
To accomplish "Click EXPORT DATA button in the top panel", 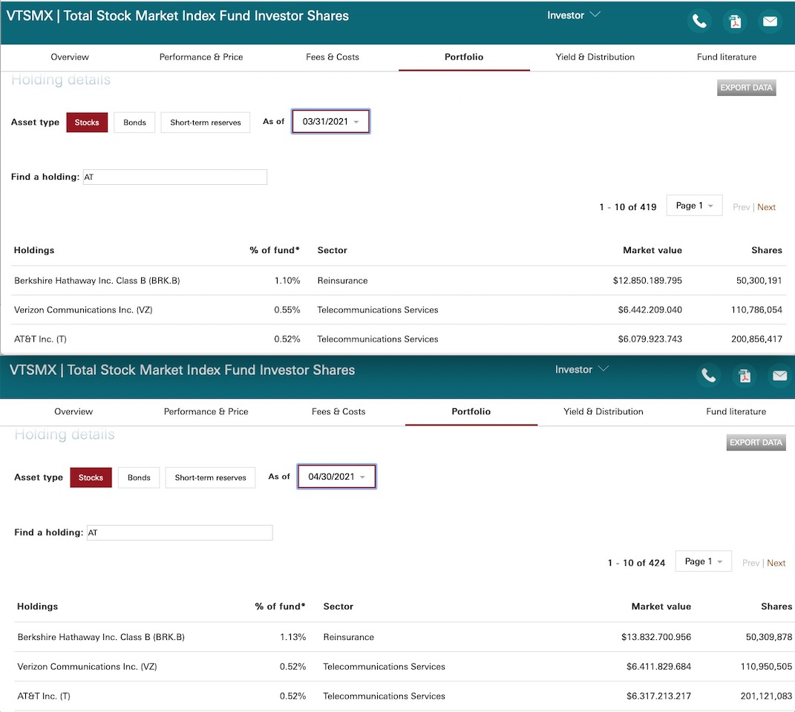I will [746, 87].
